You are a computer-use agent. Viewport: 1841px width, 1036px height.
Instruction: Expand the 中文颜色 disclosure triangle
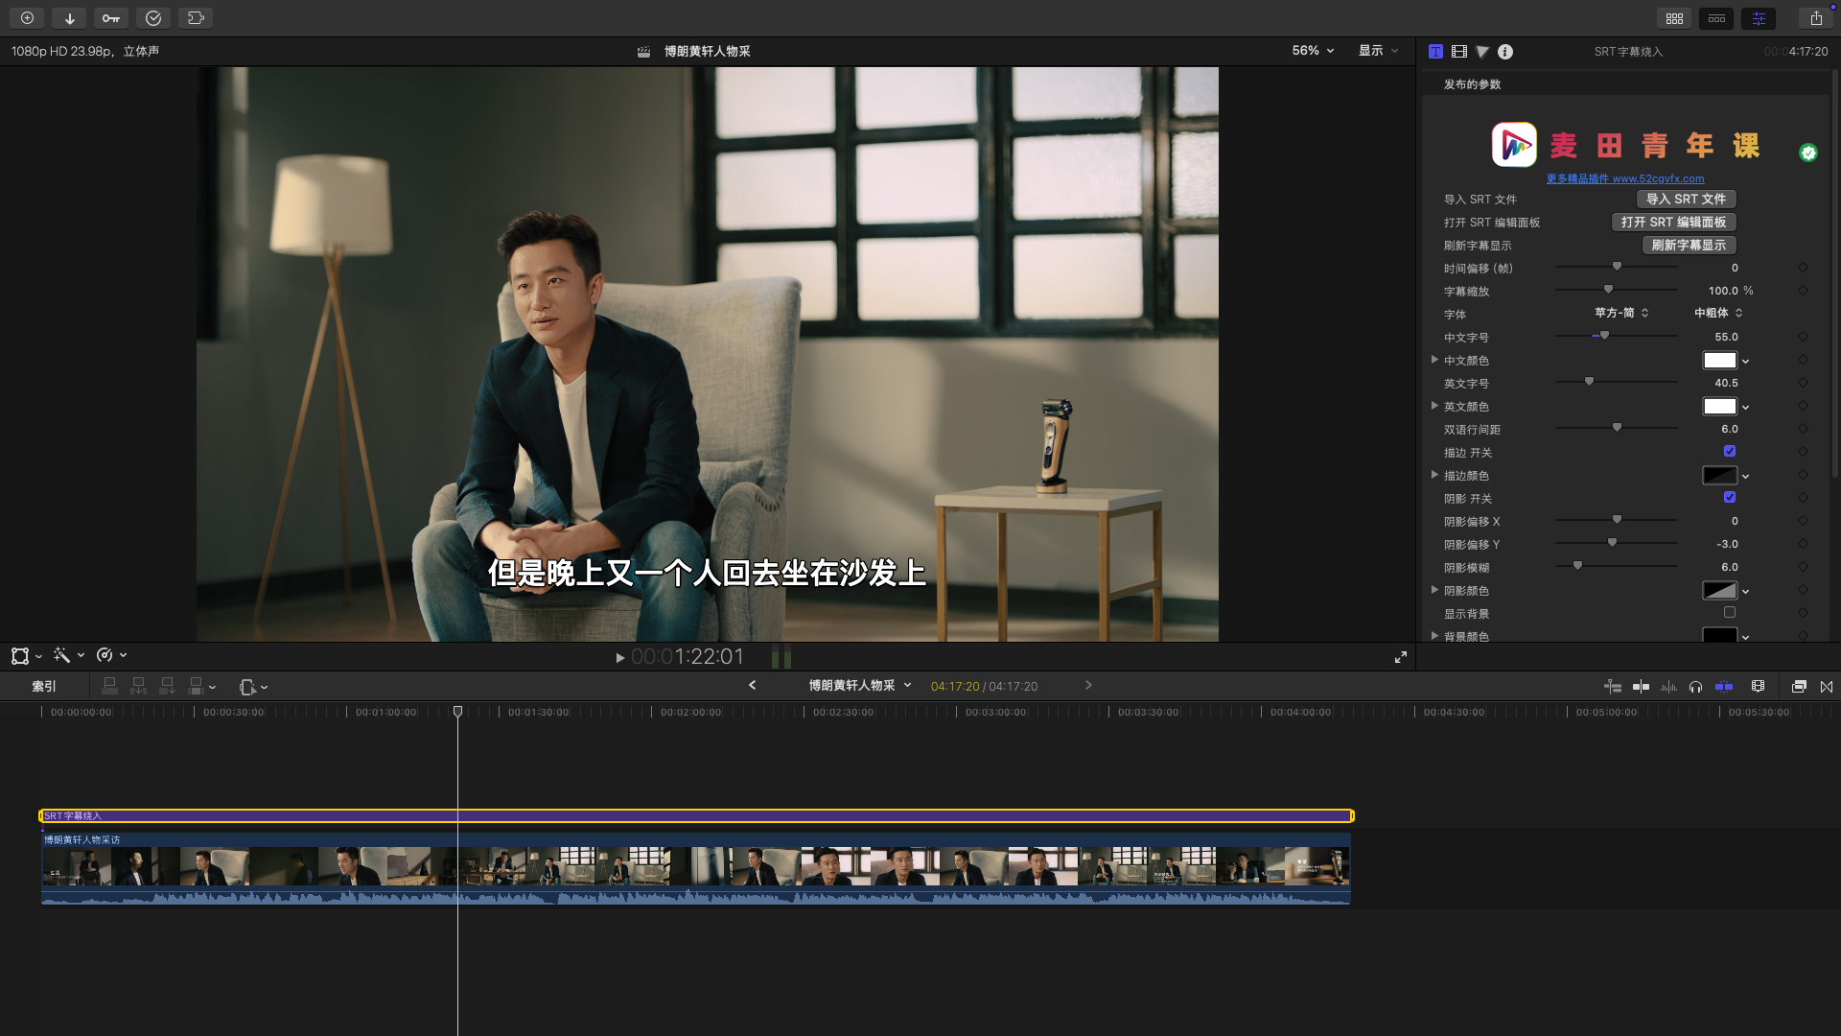point(1434,360)
